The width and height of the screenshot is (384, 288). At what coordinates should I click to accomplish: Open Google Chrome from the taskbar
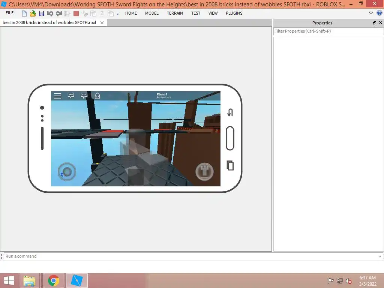(x=53, y=280)
